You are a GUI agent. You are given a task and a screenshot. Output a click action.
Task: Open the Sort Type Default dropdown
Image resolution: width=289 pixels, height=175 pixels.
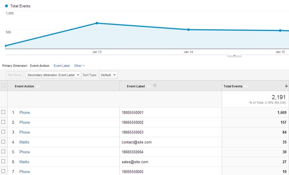click(x=108, y=75)
